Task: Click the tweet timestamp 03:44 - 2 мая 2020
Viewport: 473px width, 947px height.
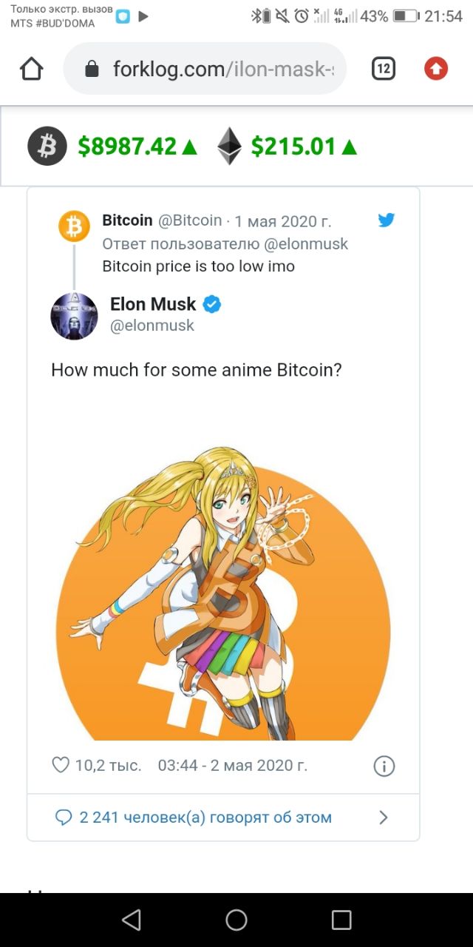Action: (x=233, y=765)
